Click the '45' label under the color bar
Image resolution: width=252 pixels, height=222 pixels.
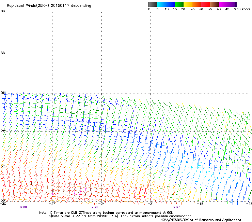(x=227, y=9)
